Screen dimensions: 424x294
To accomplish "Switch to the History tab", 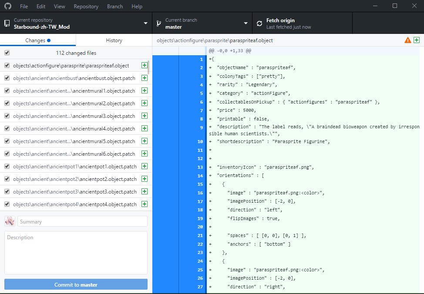I will (114, 40).
